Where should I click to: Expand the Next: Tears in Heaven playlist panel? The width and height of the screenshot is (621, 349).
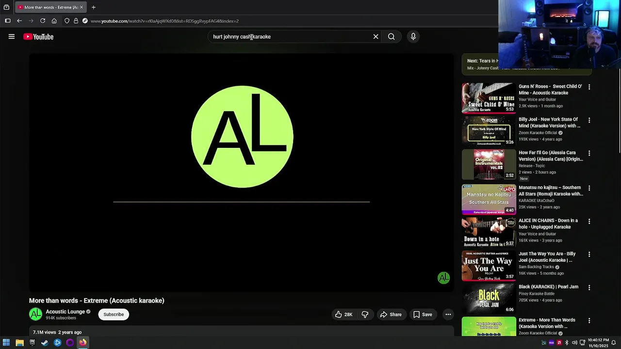(x=526, y=64)
